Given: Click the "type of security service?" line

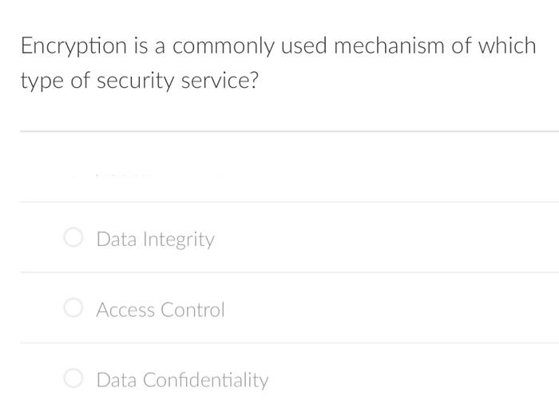Looking at the screenshot, I should click(x=140, y=81).
